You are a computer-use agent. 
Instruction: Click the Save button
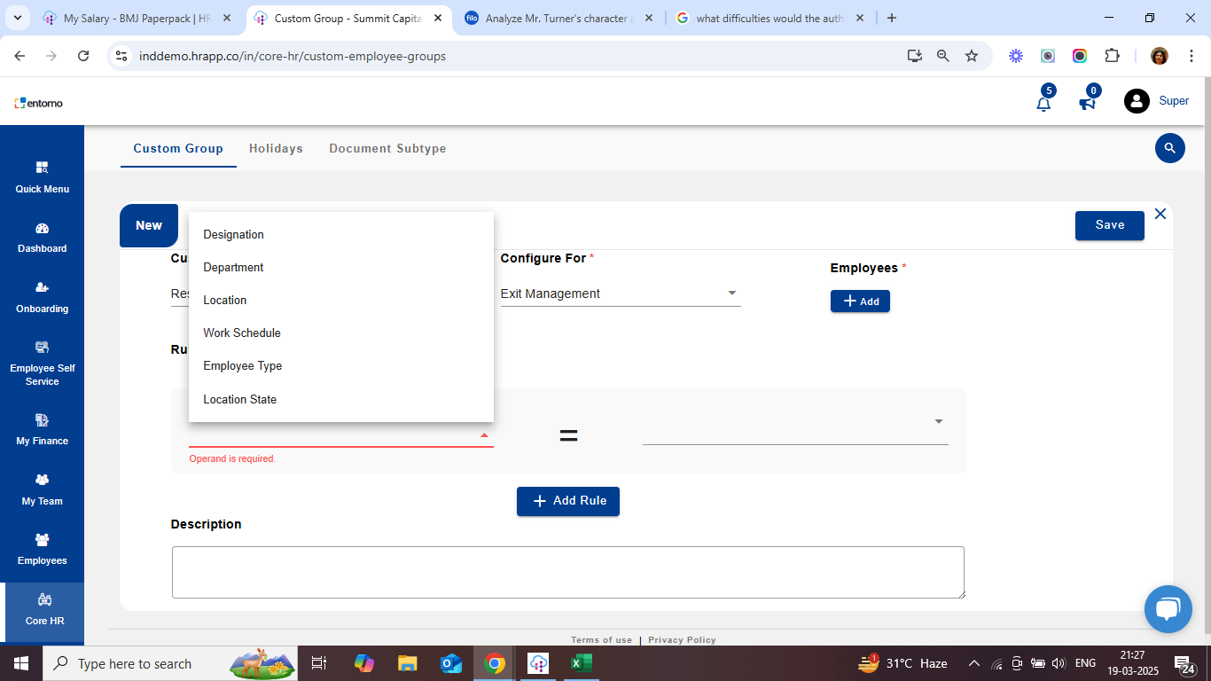(1109, 225)
